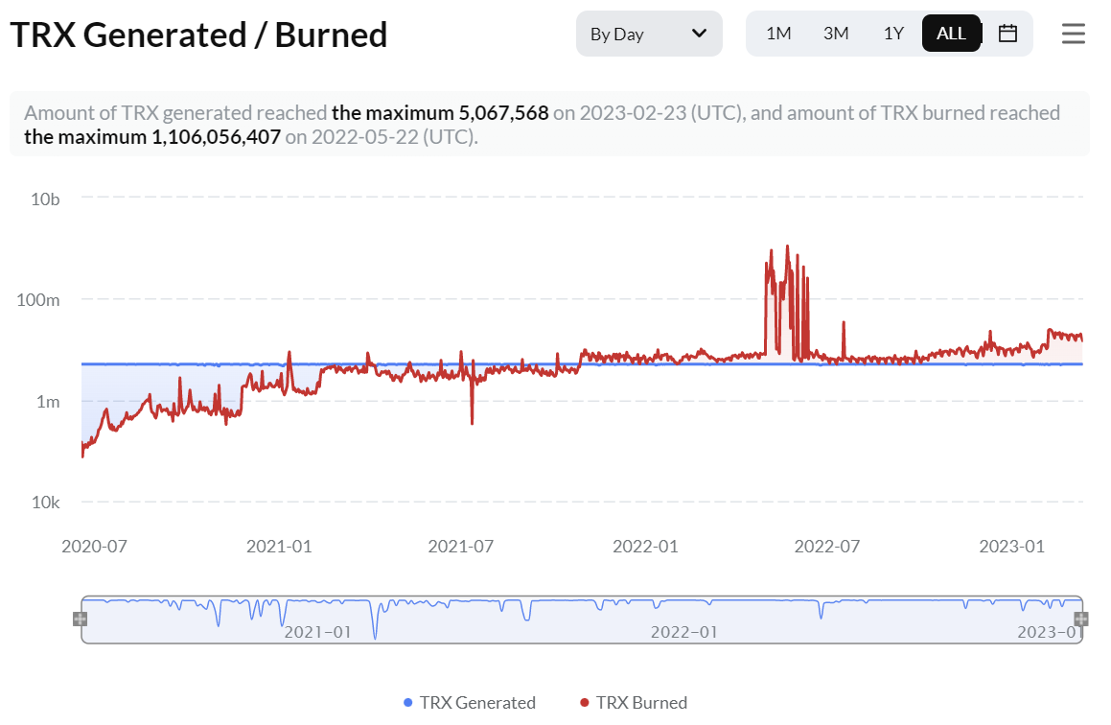Image resolution: width=1111 pixels, height=725 pixels.
Task: Click the maximum 1,106,056,407 text
Action: pos(152,137)
